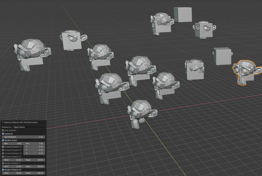Click the MaxX 80.00 field
Image resolution: width=262 pixels, height=176 pixels.
[34, 160]
